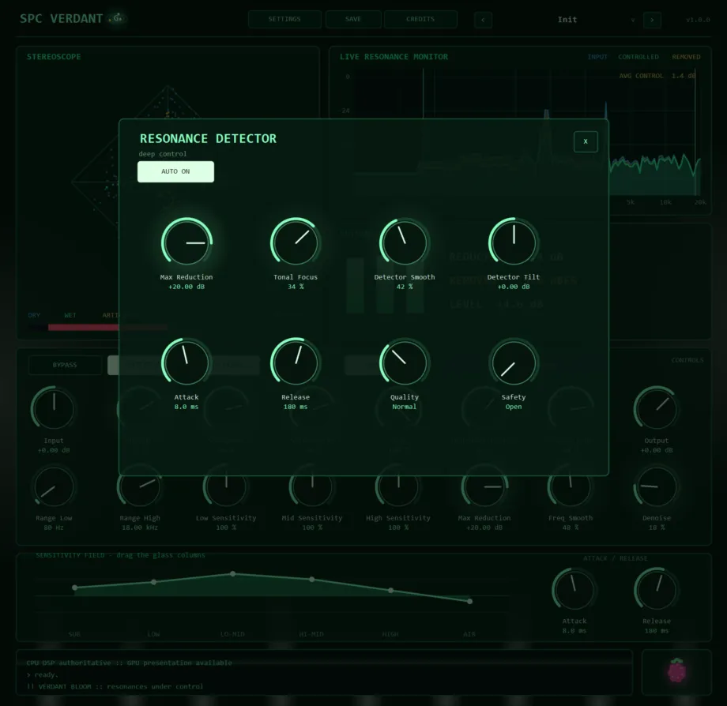
Task: Open the Init preset dropdown
Action: pyautogui.click(x=567, y=20)
